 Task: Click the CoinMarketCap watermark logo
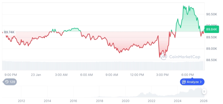coord(163,57)
